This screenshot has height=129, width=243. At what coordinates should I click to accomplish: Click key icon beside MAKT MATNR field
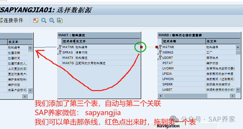[x=60, y=47]
